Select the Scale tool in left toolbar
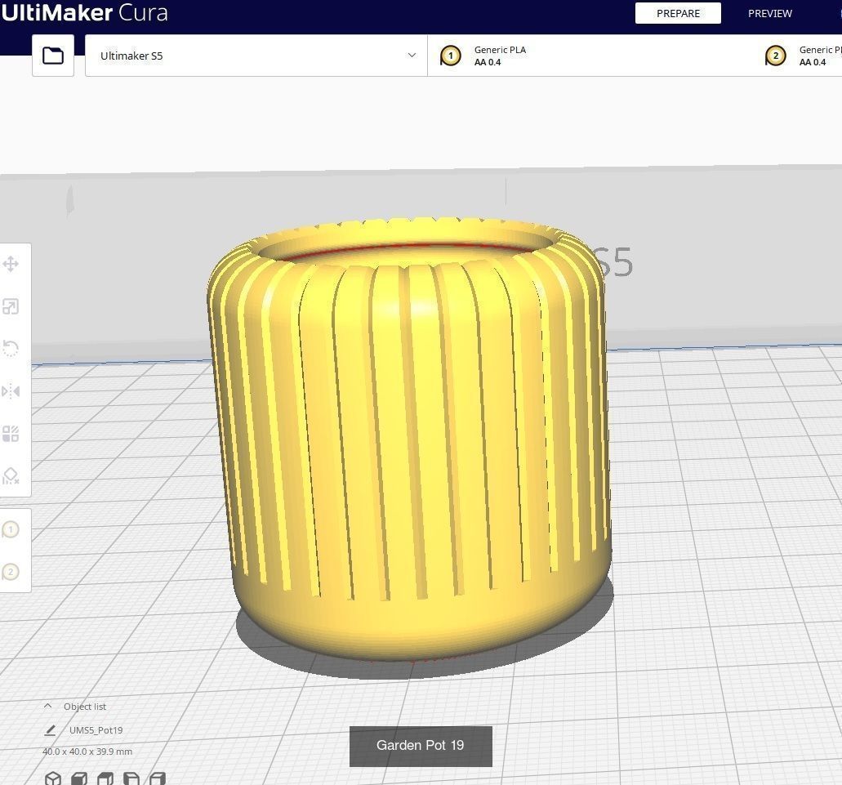Viewport: 842px width, 785px height. (x=11, y=306)
